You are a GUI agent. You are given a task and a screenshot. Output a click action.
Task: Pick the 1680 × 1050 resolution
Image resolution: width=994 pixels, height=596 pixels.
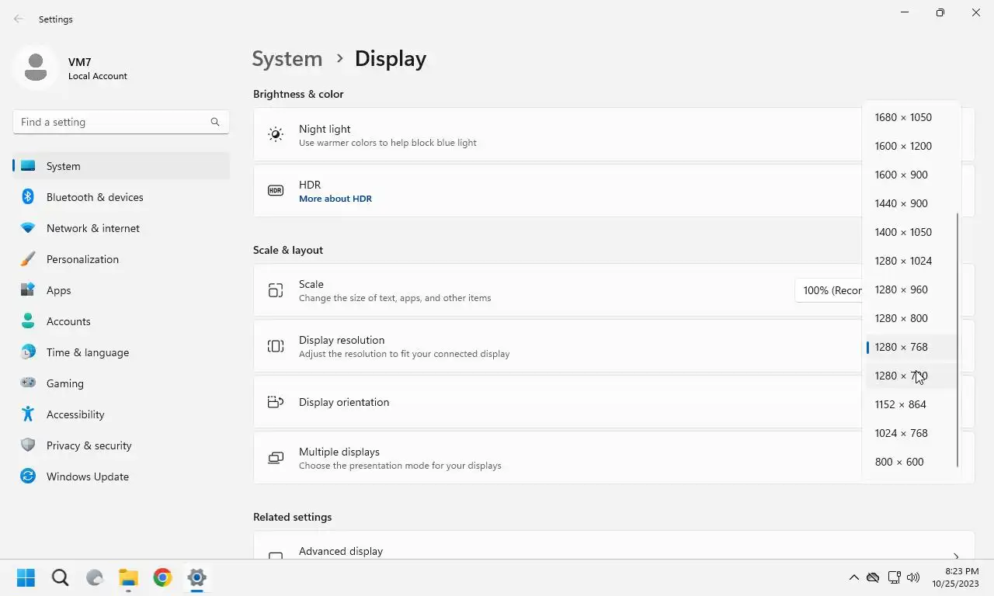pos(903,117)
